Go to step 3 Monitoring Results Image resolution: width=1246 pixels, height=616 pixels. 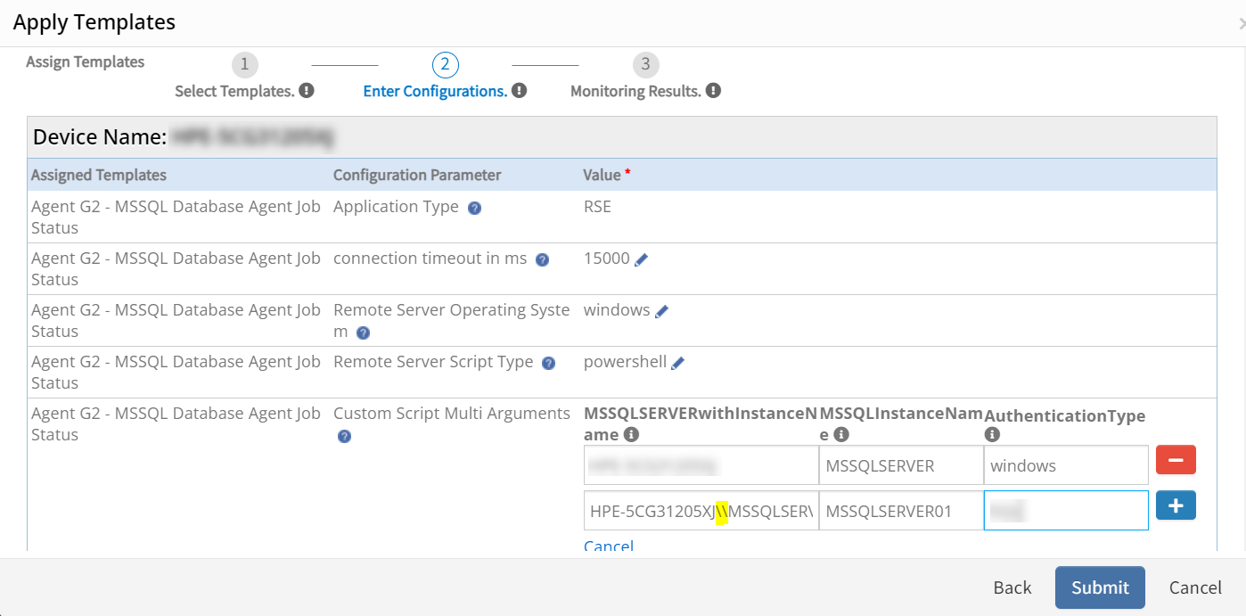(x=645, y=63)
